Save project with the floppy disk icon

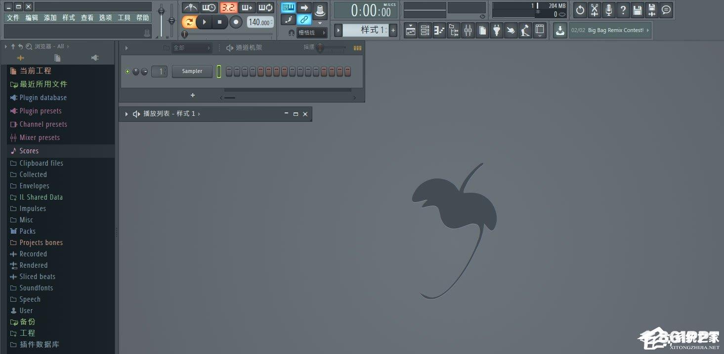click(638, 9)
